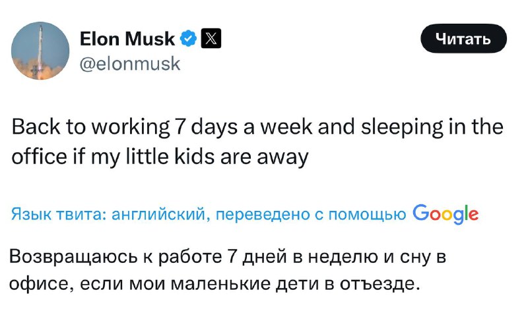Click the blue verified checkmark badge
Image resolution: width=528 pixels, height=311 pixels.
point(188,40)
